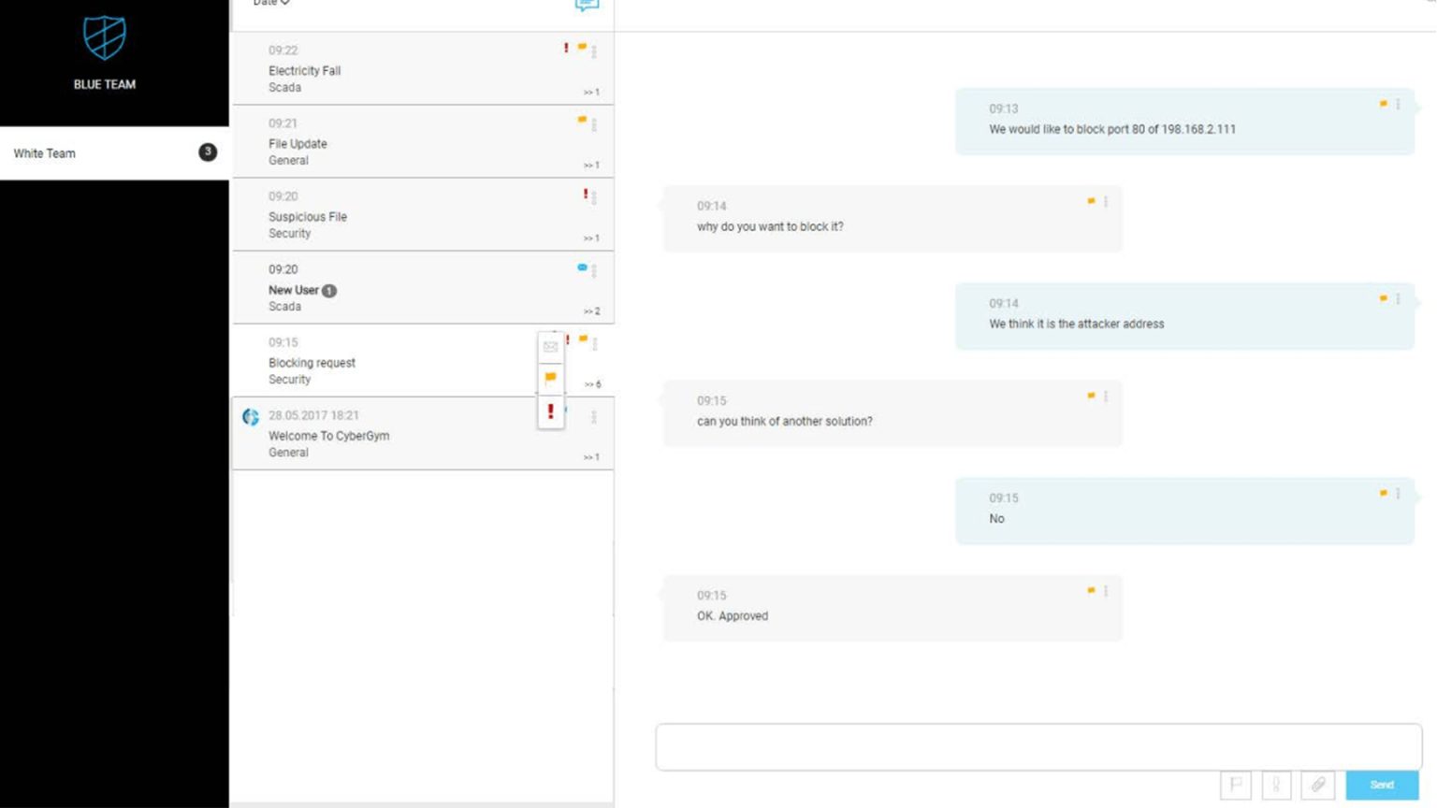Open the options for 'can you think of another solution?'
1437x808 pixels.
point(1106,396)
